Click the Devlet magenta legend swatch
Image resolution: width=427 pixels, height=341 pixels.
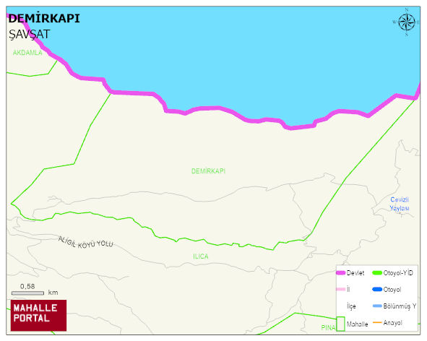341,273
